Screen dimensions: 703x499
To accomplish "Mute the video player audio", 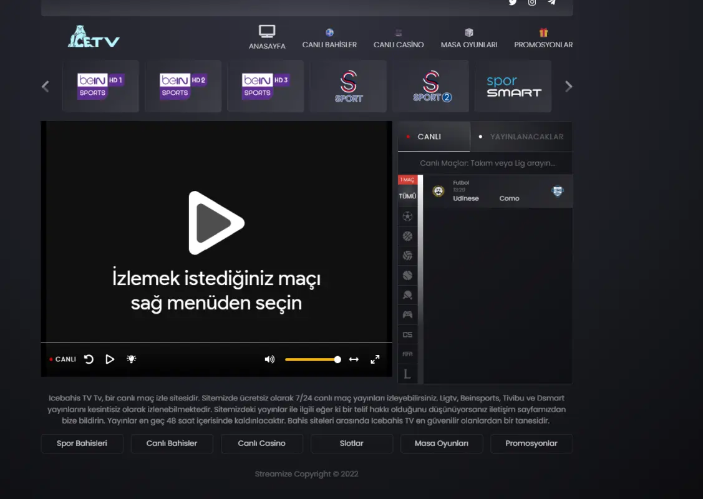I will point(269,359).
